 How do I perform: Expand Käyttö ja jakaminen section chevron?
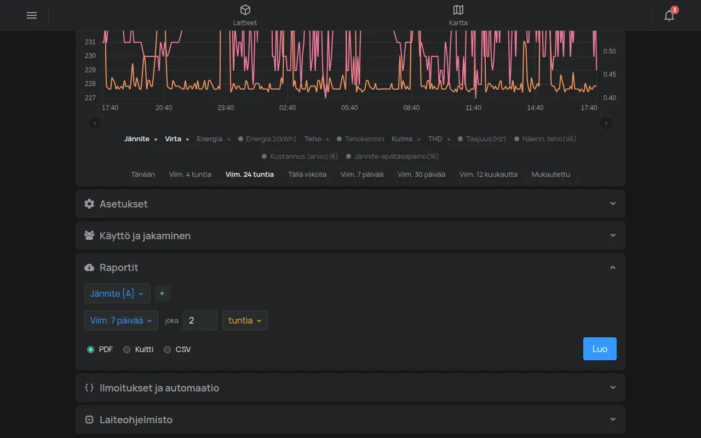[613, 235]
